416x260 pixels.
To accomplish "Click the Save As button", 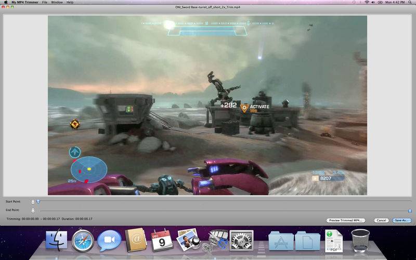I will point(401,220).
